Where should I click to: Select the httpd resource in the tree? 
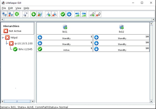tap(14, 38)
